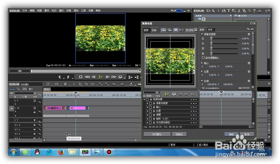The height and width of the screenshot is (164, 280).
Task: Undo in the video layout keyframe toolbar
Action: point(180,94)
